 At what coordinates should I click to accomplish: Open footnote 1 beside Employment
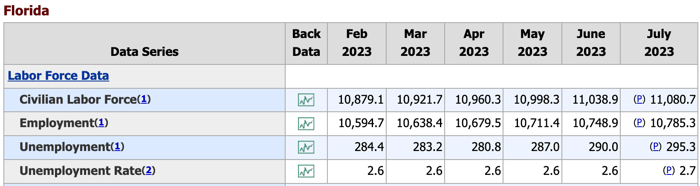point(101,123)
